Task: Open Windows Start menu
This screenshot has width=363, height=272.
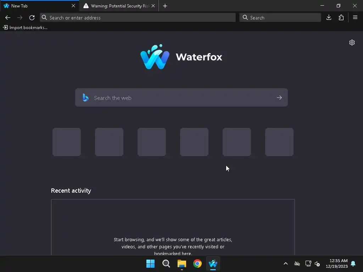Action: [x=150, y=263]
